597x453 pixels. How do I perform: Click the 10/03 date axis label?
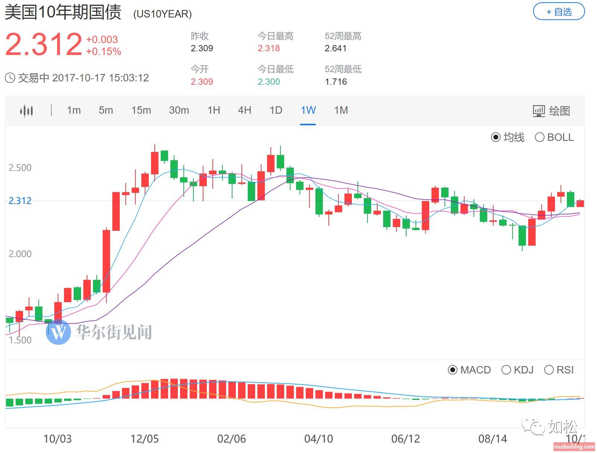point(57,439)
